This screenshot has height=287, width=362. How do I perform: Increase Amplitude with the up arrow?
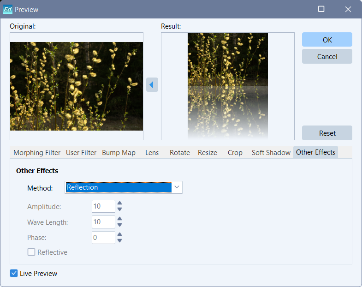(119, 203)
